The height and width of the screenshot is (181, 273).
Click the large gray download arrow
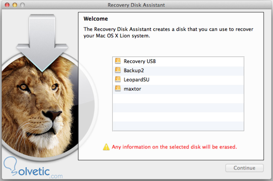(x=42, y=43)
